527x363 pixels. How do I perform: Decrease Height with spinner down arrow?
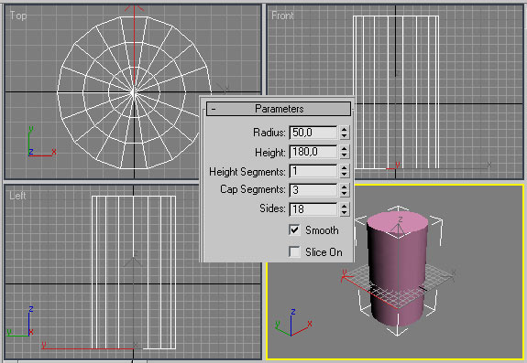coord(344,155)
